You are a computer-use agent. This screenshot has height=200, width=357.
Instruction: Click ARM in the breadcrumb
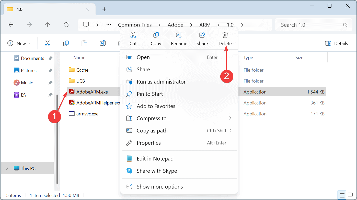tap(205, 25)
